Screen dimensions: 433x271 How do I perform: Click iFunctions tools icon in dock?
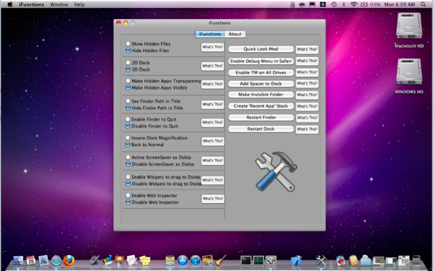tap(321, 260)
